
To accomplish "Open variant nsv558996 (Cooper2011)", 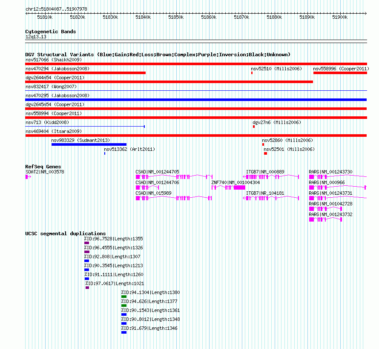I will pyautogui.click(x=340, y=73).
